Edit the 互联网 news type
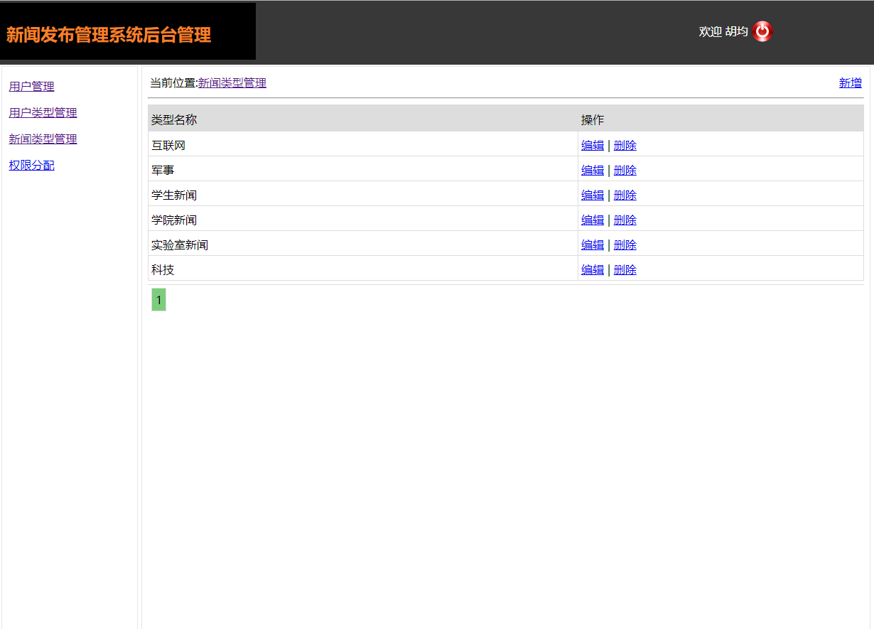This screenshot has height=629, width=874. [592, 145]
